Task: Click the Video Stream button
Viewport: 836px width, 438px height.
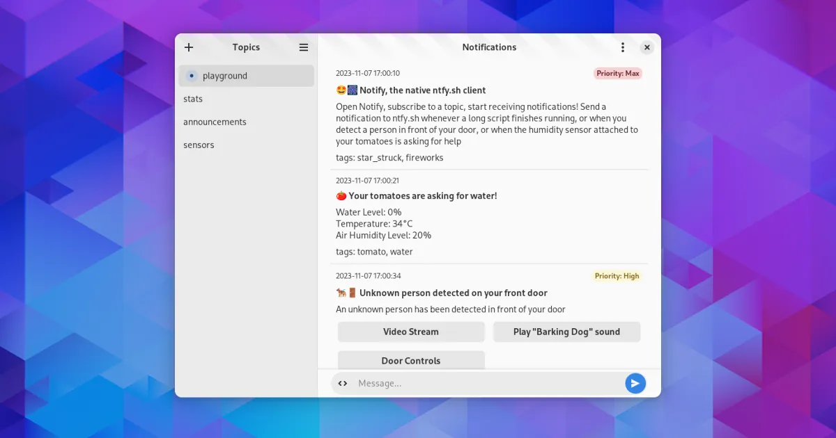Action: (411, 332)
